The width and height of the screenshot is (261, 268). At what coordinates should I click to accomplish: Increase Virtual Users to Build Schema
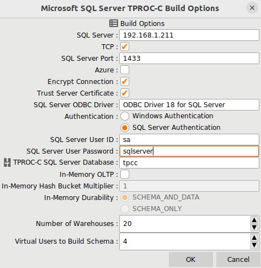click(x=254, y=238)
